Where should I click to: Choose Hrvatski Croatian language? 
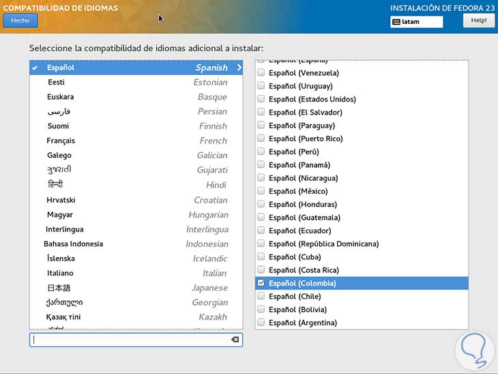pyautogui.click(x=61, y=200)
